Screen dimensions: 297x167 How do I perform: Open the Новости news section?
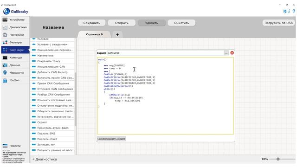15,146
